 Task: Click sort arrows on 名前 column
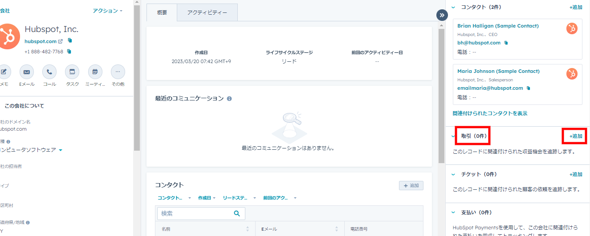click(x=248, y=229)
